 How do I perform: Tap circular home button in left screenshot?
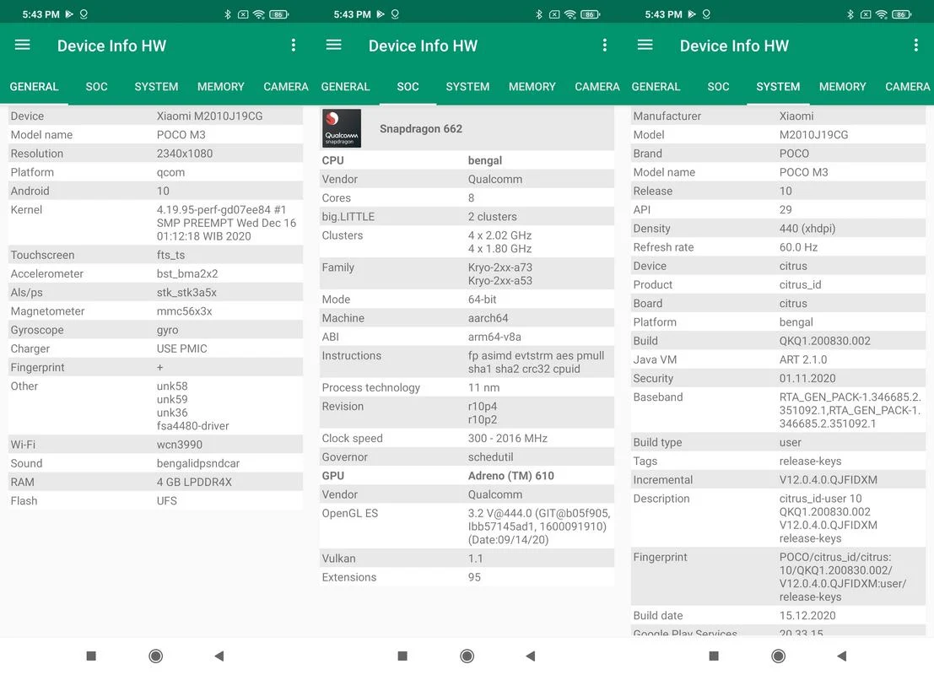[155, 656]
